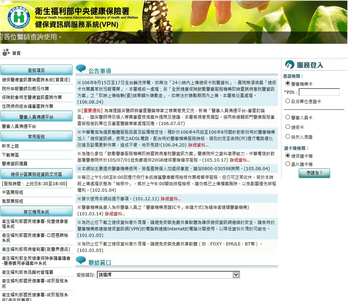
Task: Click the 0800-030598 inquiry announcement
Action: coord(177,169)
